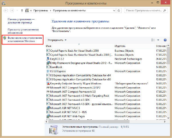Viewport: 172px width, 138px height.
Task: Click the window system menu icon
Action: click(4, 3)
